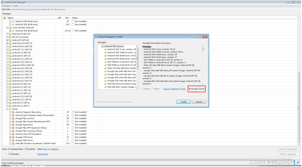Check the Intel x86 Emulator Accelerator checkbox
The height and width of the screenshot is (167, 302).
(x=10, y=143)
